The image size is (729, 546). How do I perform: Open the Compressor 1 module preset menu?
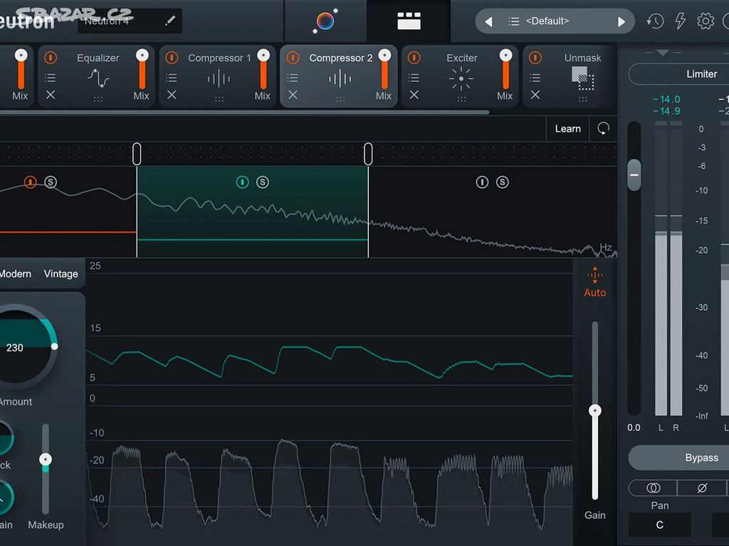pyautogui.click(x=172, y=78)
